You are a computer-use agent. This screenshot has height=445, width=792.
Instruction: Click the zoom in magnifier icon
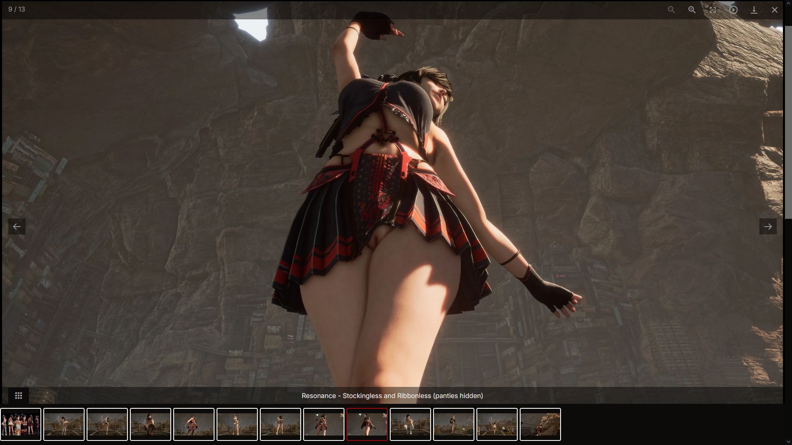(x=692, y=9)
